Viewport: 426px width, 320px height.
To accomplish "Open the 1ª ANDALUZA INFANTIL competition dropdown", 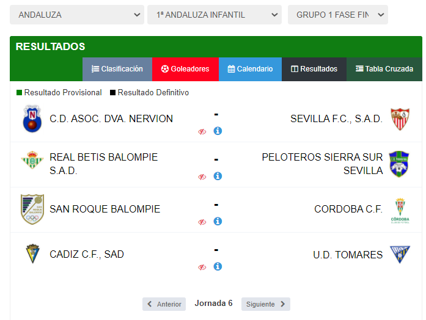I will [215, 15].
